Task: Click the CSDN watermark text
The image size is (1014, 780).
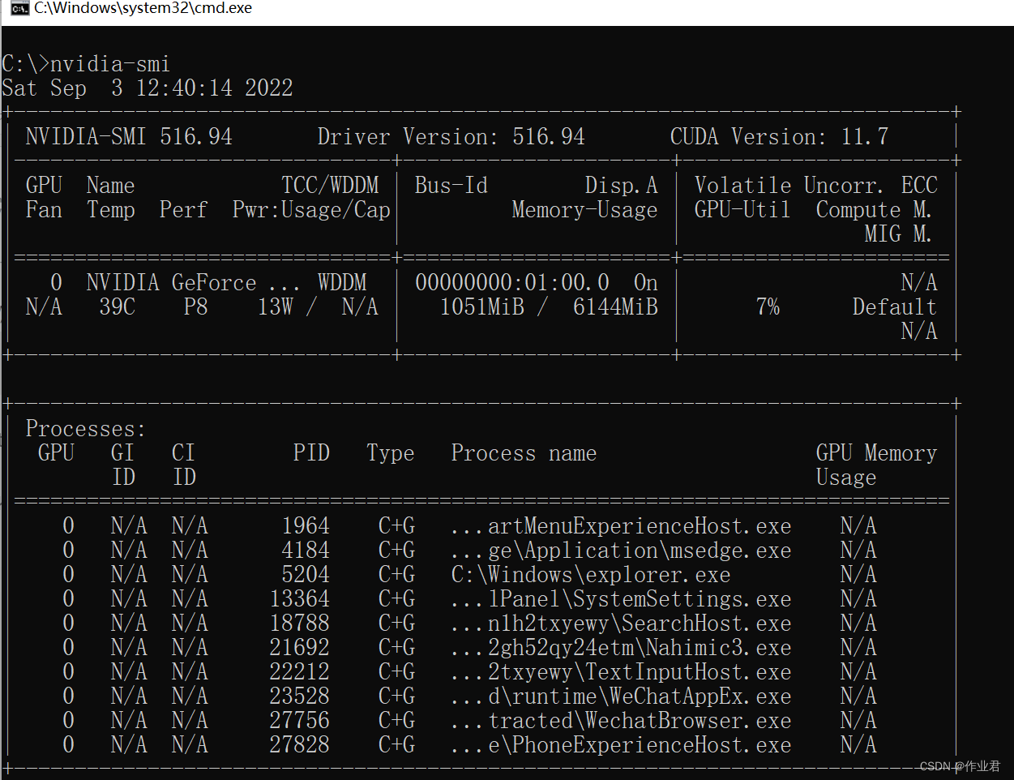Action: [961, 765]
